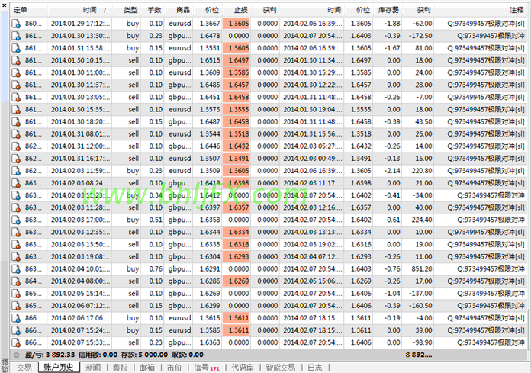Viewport: 531px width, 373px height.
Task: Sort by the 注释 column header
Action: tap(481, 10)
